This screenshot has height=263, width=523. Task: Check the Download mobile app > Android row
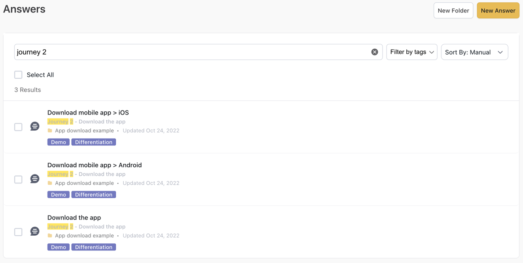point(18,179)
